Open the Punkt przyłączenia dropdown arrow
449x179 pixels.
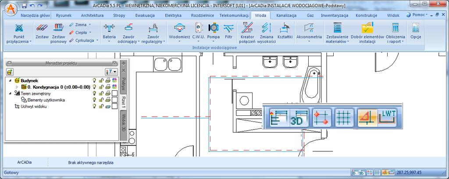tap(30, 42)
